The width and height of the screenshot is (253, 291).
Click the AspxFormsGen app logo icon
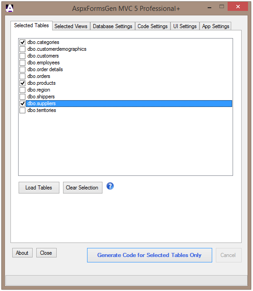[9, 8]
